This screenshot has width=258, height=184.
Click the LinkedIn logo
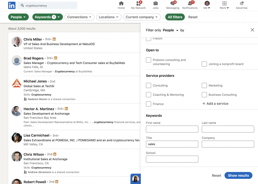11,5
